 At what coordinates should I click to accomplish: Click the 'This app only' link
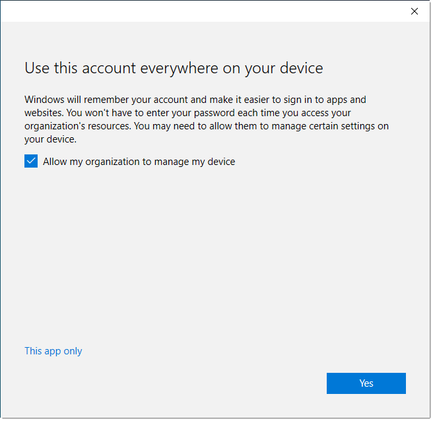53,351
